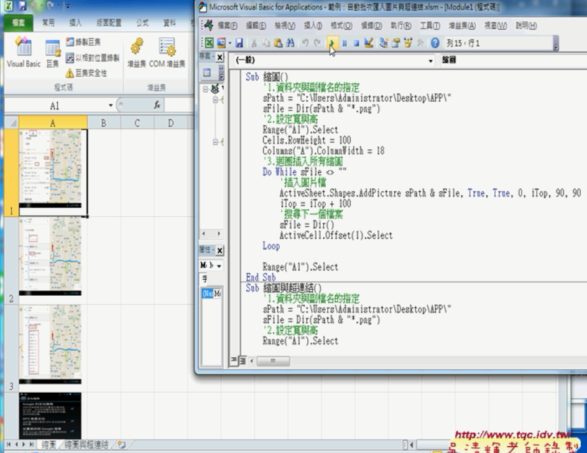The width and height of the screenshot is (587, 453).
Task: Click the Run Sub (play) toolbar icon
Action: pos(331,42)
